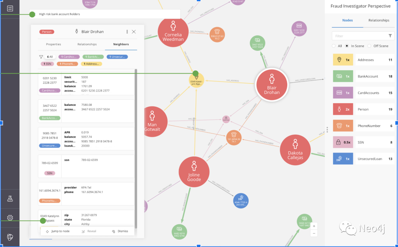
Task: Click the purple 0201 5230 card account node
Action: click(299, 29)
